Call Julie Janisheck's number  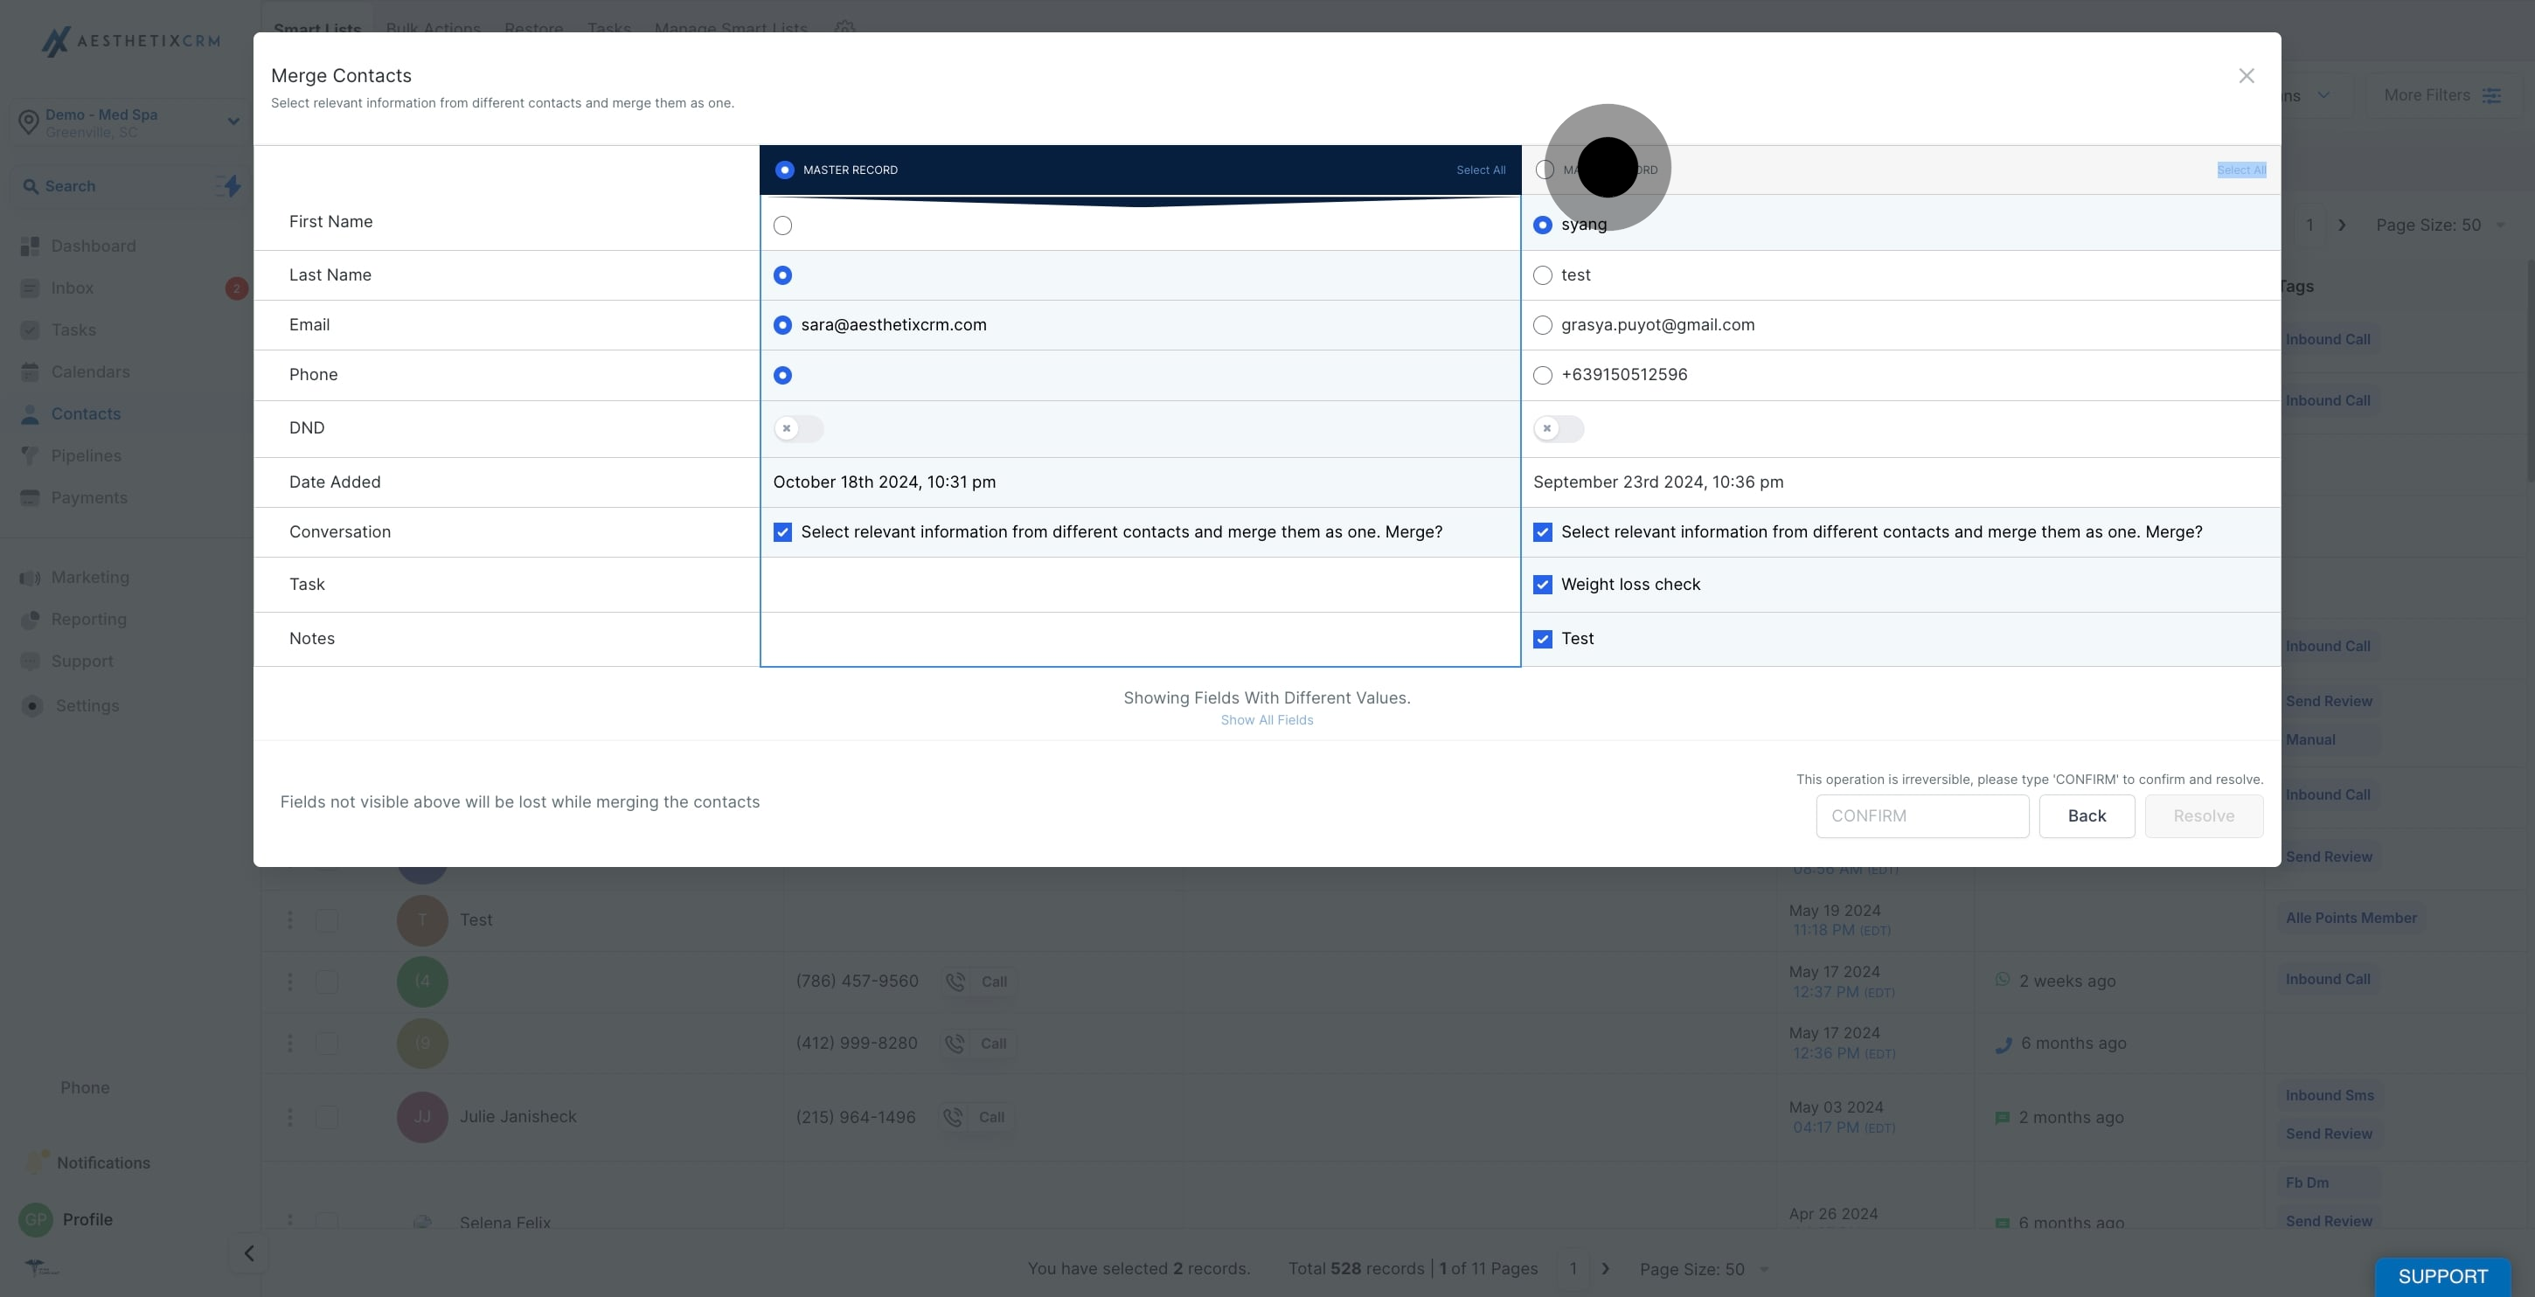[x=976, y=1118]
